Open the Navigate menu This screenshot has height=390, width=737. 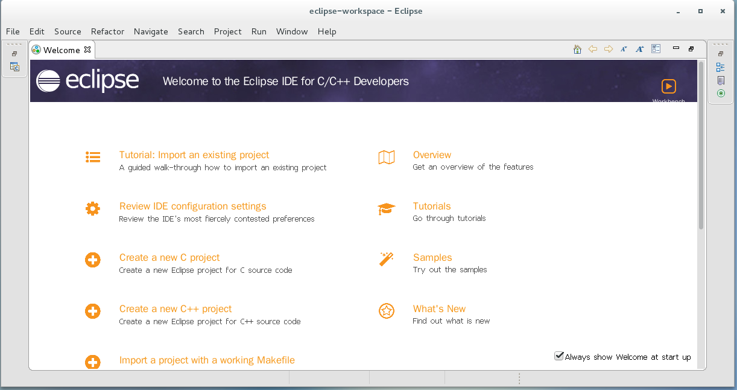point(151,31)
